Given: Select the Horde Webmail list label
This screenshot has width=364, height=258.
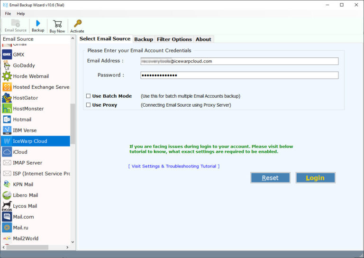Looking at the screenshot, I should pos(31,76).
